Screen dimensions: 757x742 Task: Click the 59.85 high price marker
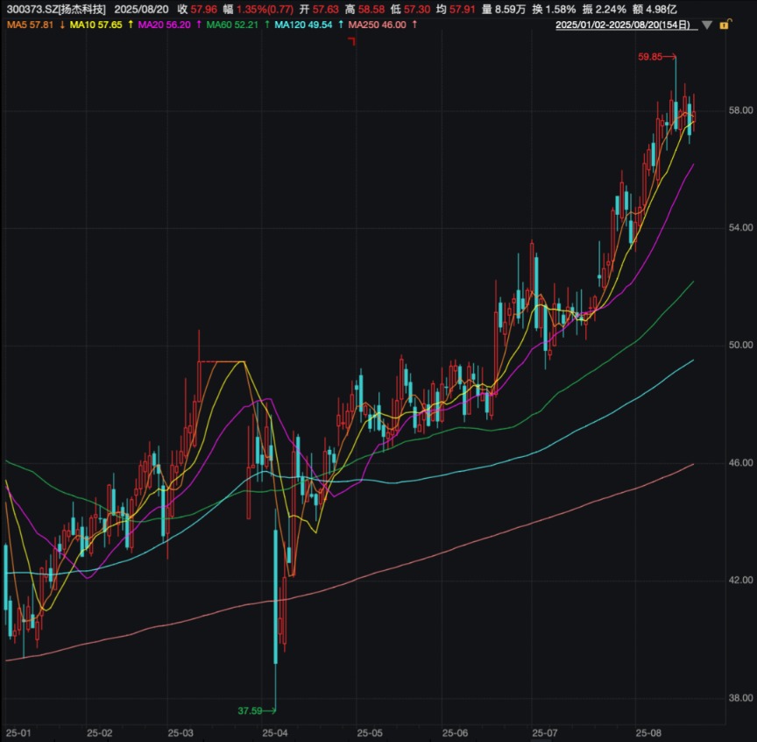(650, 57)
